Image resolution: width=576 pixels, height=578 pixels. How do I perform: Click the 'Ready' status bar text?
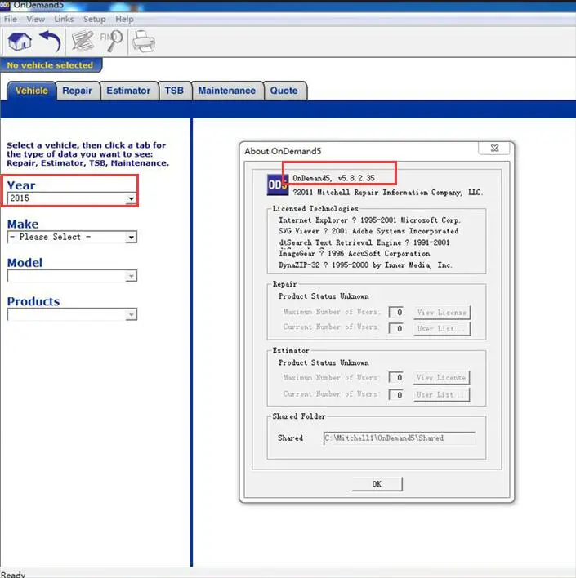point(13,574)
